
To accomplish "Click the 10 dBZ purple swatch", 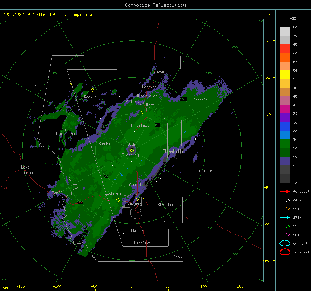I will pos(285,161).
